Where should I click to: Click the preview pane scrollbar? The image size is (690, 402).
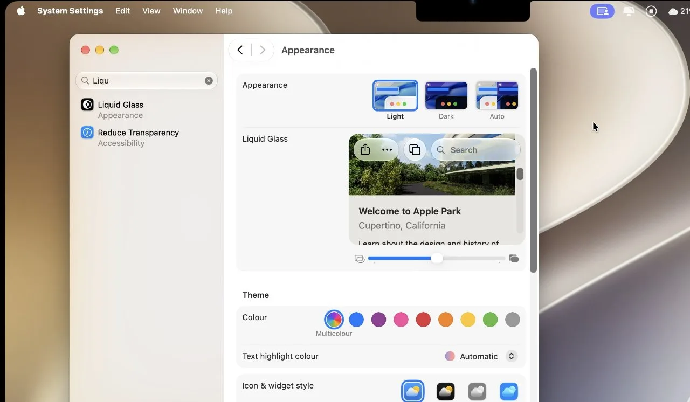[x=520, y=174]
